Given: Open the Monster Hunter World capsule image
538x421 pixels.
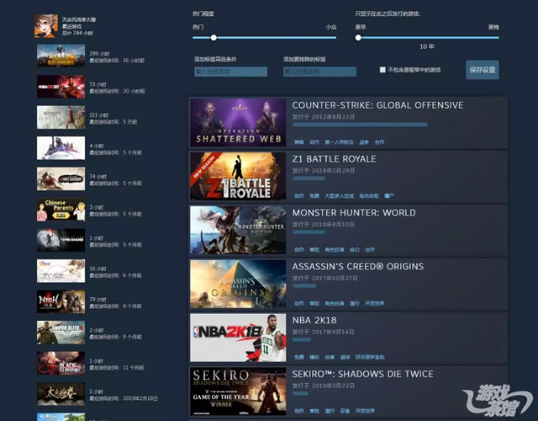Looking at the screenshot, I should 238,230.
